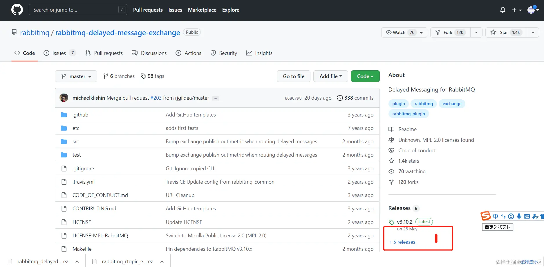Open the .travis.yml file
The width and height of the screenshot is (544, 267).
tap(84, 182)
